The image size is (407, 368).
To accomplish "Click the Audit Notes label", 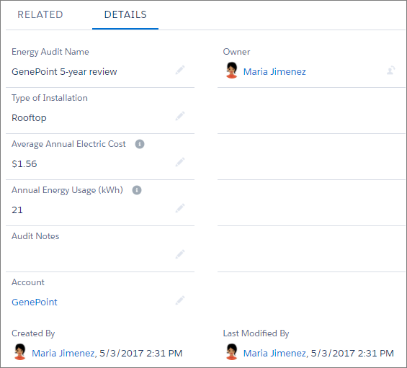I will click(35, 236).
